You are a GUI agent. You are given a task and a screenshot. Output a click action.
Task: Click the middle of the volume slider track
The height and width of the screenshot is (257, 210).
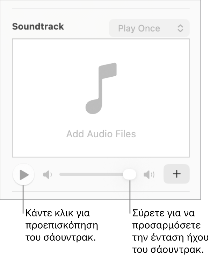pos(93,174)
